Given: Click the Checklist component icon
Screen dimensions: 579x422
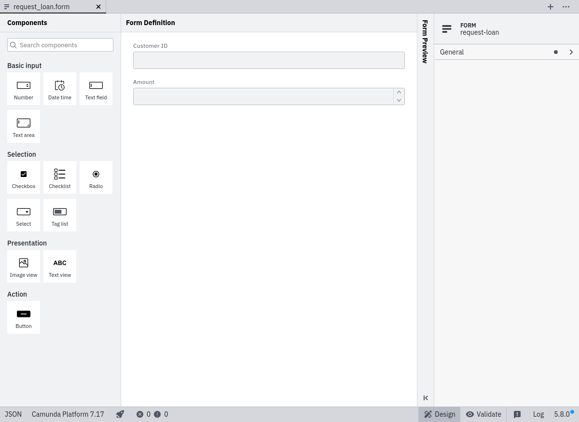Looking at the screenshot, I should pos(60,174).
